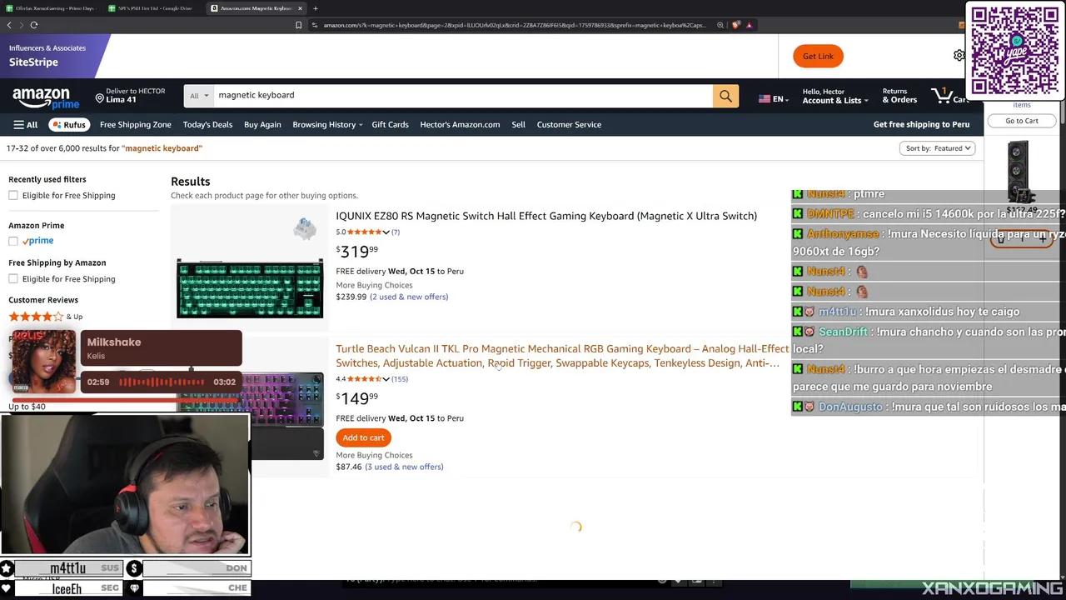
Task: Filter by four stars & Up reviews
Action: 46,317
